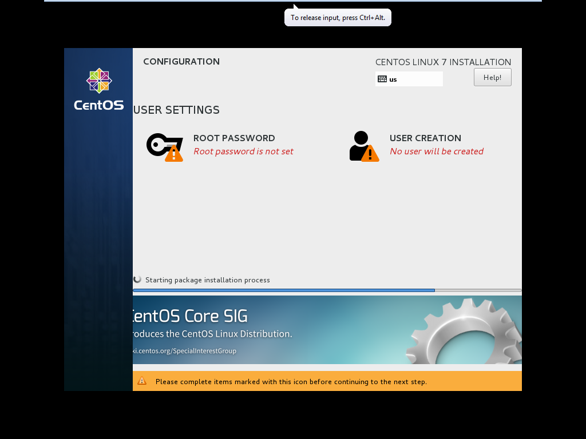The image size is (586, 439).
Task: Click the CONFIGURATION title
Action: [181, 62]
